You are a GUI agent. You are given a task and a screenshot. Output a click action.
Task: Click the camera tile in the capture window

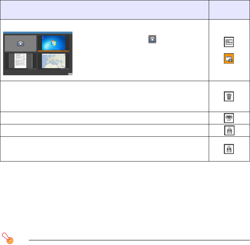(x=21, y=44)
